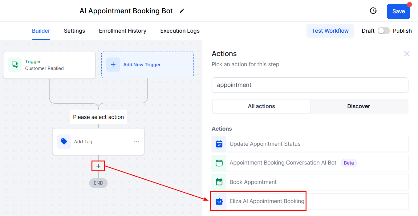Click the Appointment Booking Conversation AI Bot icon
The image size is (418, 216).
[219, 163]
